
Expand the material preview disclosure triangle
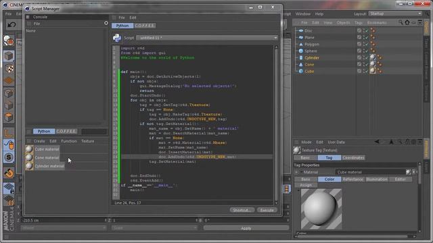(298, 190)
